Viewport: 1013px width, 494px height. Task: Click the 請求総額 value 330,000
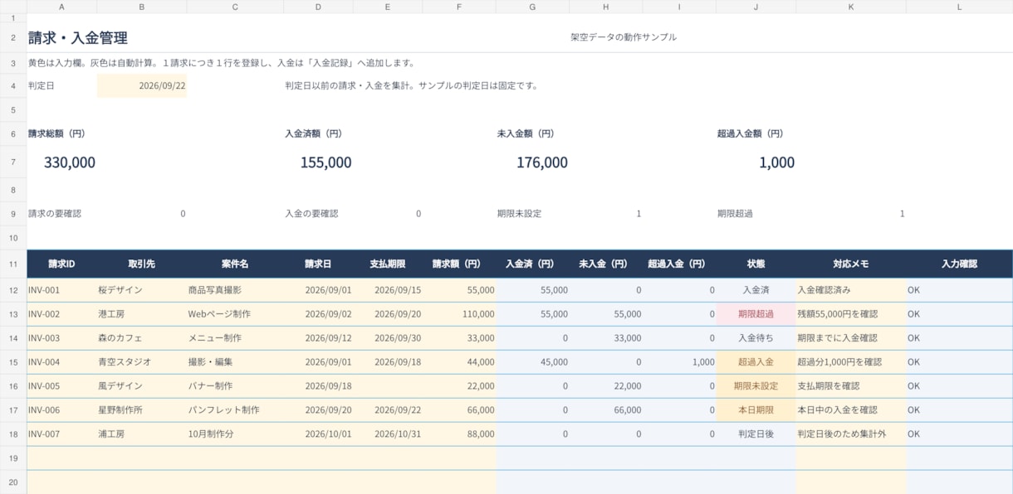click(70, 162)
